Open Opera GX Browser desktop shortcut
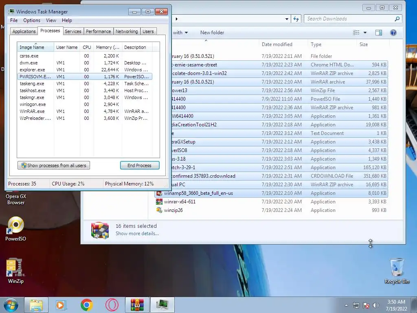The width and height of the screenshot is (417, 313). pos(16,198)
